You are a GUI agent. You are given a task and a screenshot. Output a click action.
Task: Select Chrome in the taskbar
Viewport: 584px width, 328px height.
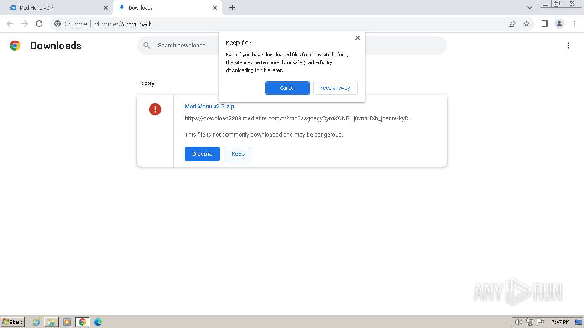click(x=83, y=322)
